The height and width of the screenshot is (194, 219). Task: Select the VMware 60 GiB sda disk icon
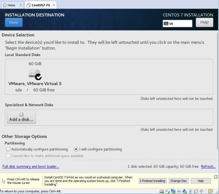click(35, 74)
